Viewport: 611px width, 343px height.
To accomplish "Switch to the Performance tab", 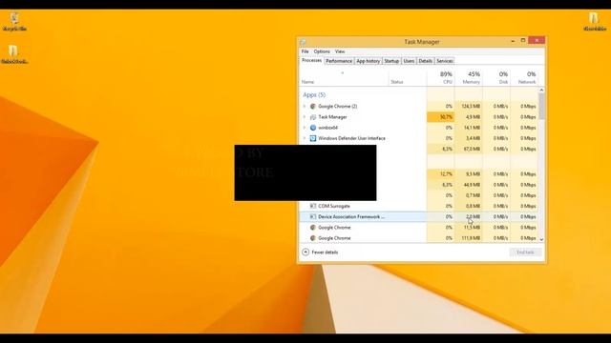I will click(339, 61).
